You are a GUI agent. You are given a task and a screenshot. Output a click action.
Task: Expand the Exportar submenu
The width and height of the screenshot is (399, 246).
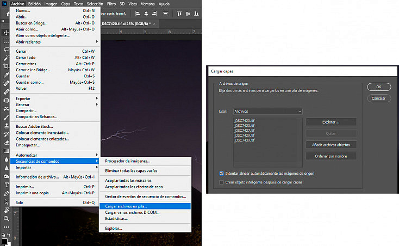(x=55, y=99)
